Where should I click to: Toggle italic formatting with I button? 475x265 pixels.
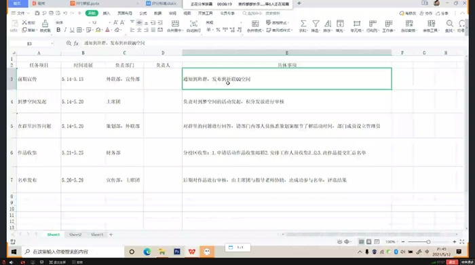(65, 30)
